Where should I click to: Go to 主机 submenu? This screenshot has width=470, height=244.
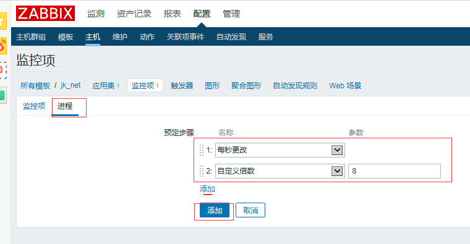[x=93, y=37]
